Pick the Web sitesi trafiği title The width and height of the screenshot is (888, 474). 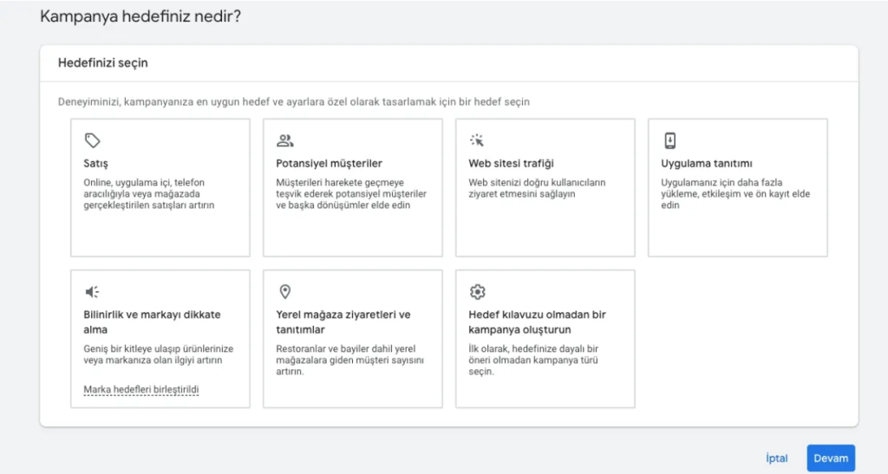click(511, 163)
